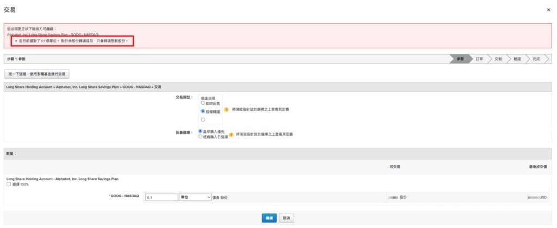The width and height of the screenshot is (557, 228).
Task: Select the 股權轉讓 radio option
Action: pyautogui.click(x=203, y=111)
